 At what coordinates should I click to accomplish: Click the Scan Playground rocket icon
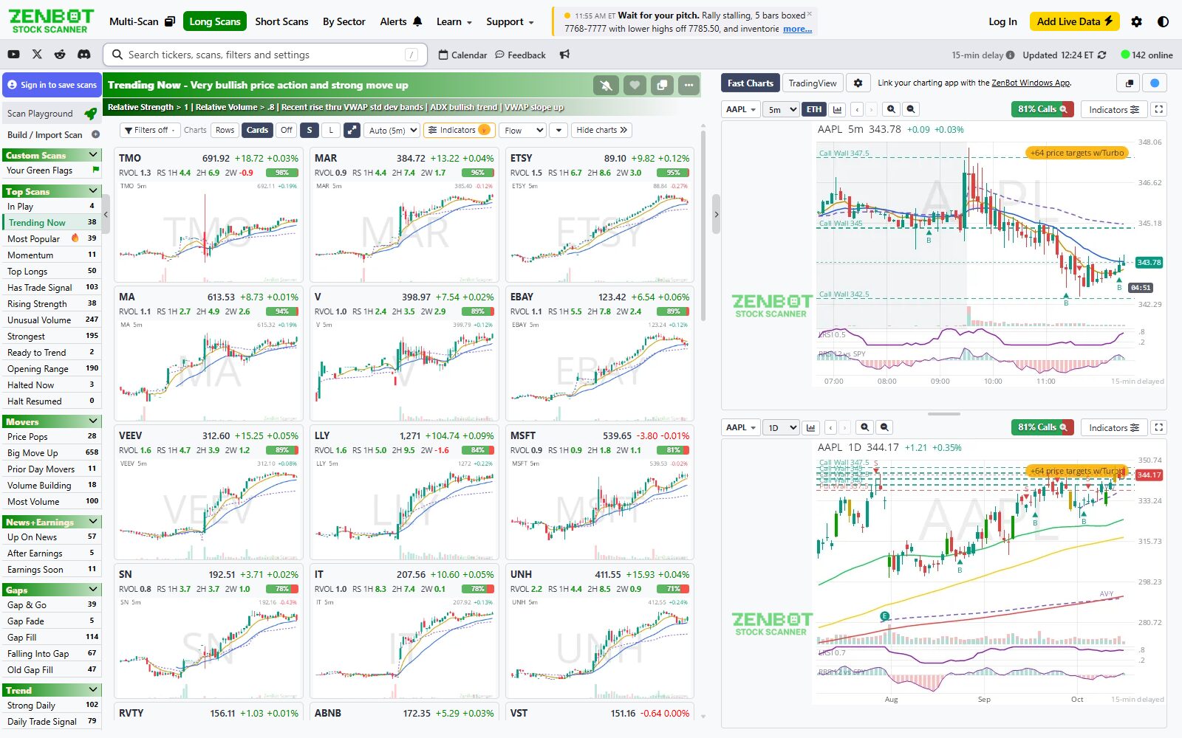click(x=90, y=114)
